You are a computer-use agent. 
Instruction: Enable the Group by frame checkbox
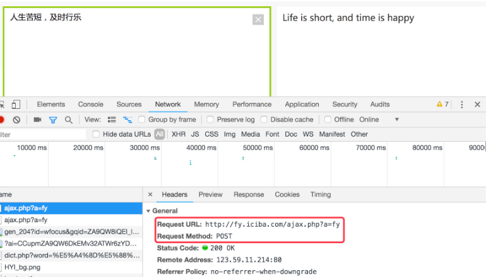pos(143,120)
